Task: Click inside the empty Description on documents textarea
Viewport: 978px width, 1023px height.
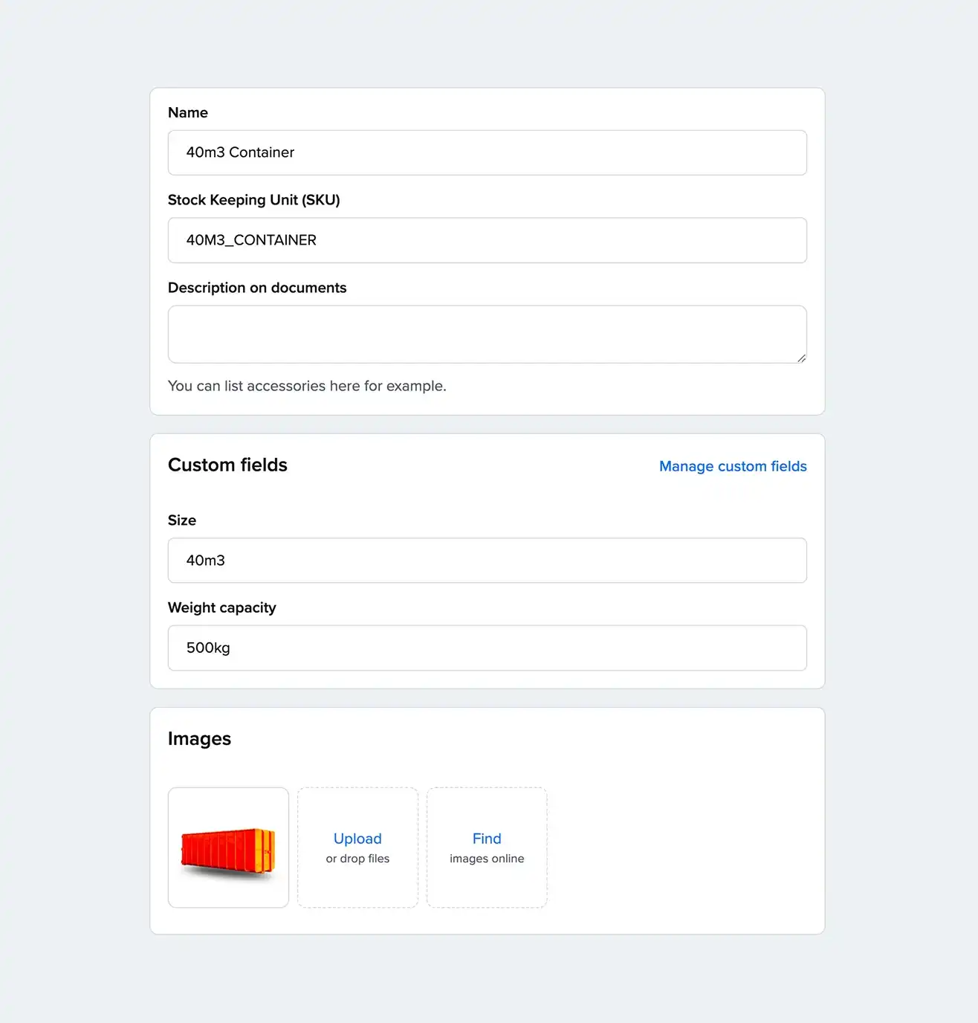Action: (x=487, y=334)
